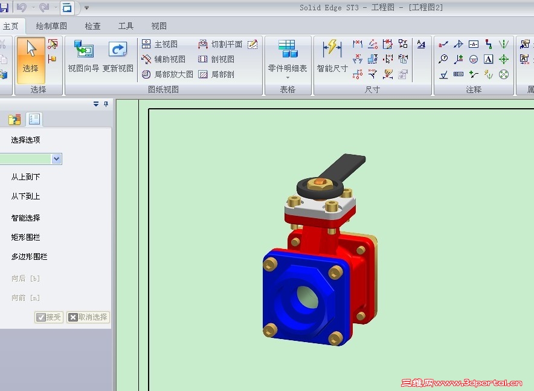Open the list options pane tab icon
Image resolution: width=534 pixels, height=391 pixels.
[x=34, y=119]
